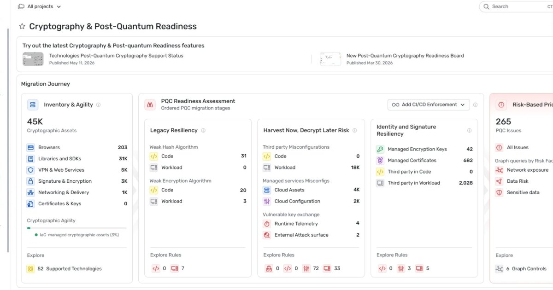Viewport: 553px width, 290px height.
Task: Click the Networking & Delivery icon
Action: [31, 192]
